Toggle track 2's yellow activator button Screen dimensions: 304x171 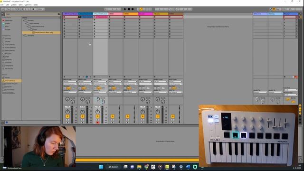point(82,116)
